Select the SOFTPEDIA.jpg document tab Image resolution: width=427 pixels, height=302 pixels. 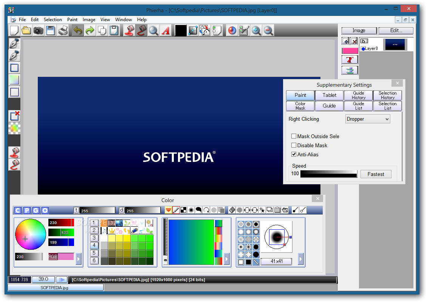click(x=56, y=288)
